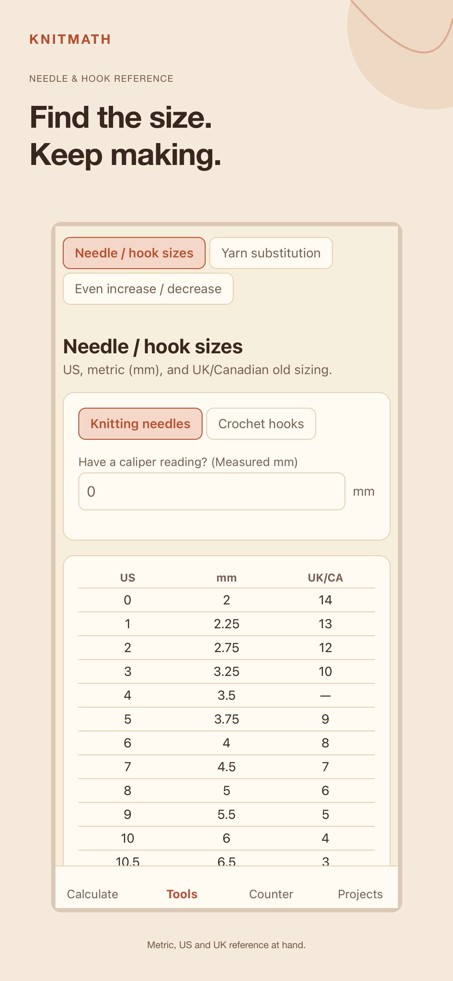Focus the Measured mm caliper input
The width and height of the screenshot is (453, 981).
(212, 491)
